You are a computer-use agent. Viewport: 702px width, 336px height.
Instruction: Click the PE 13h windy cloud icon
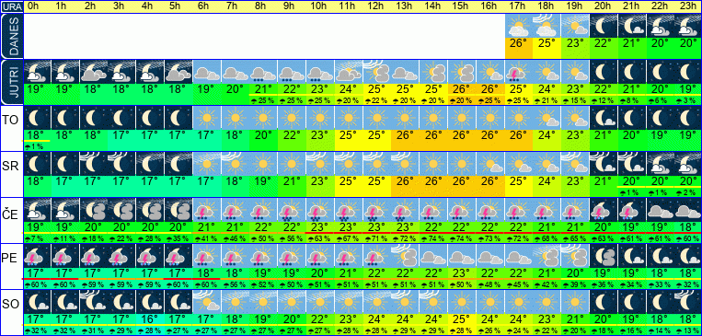pos(405,256)
